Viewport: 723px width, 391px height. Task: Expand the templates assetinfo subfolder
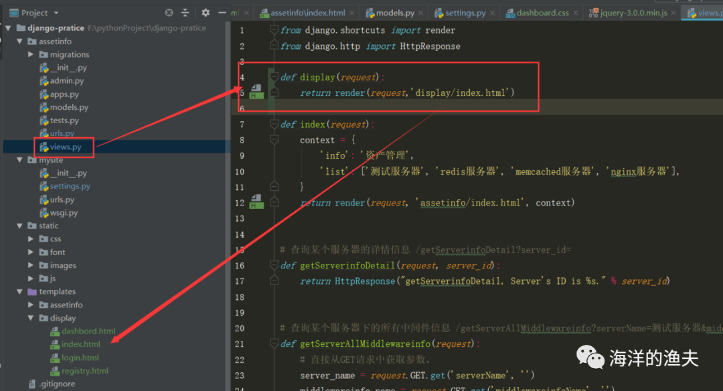(x=30, y=305)
